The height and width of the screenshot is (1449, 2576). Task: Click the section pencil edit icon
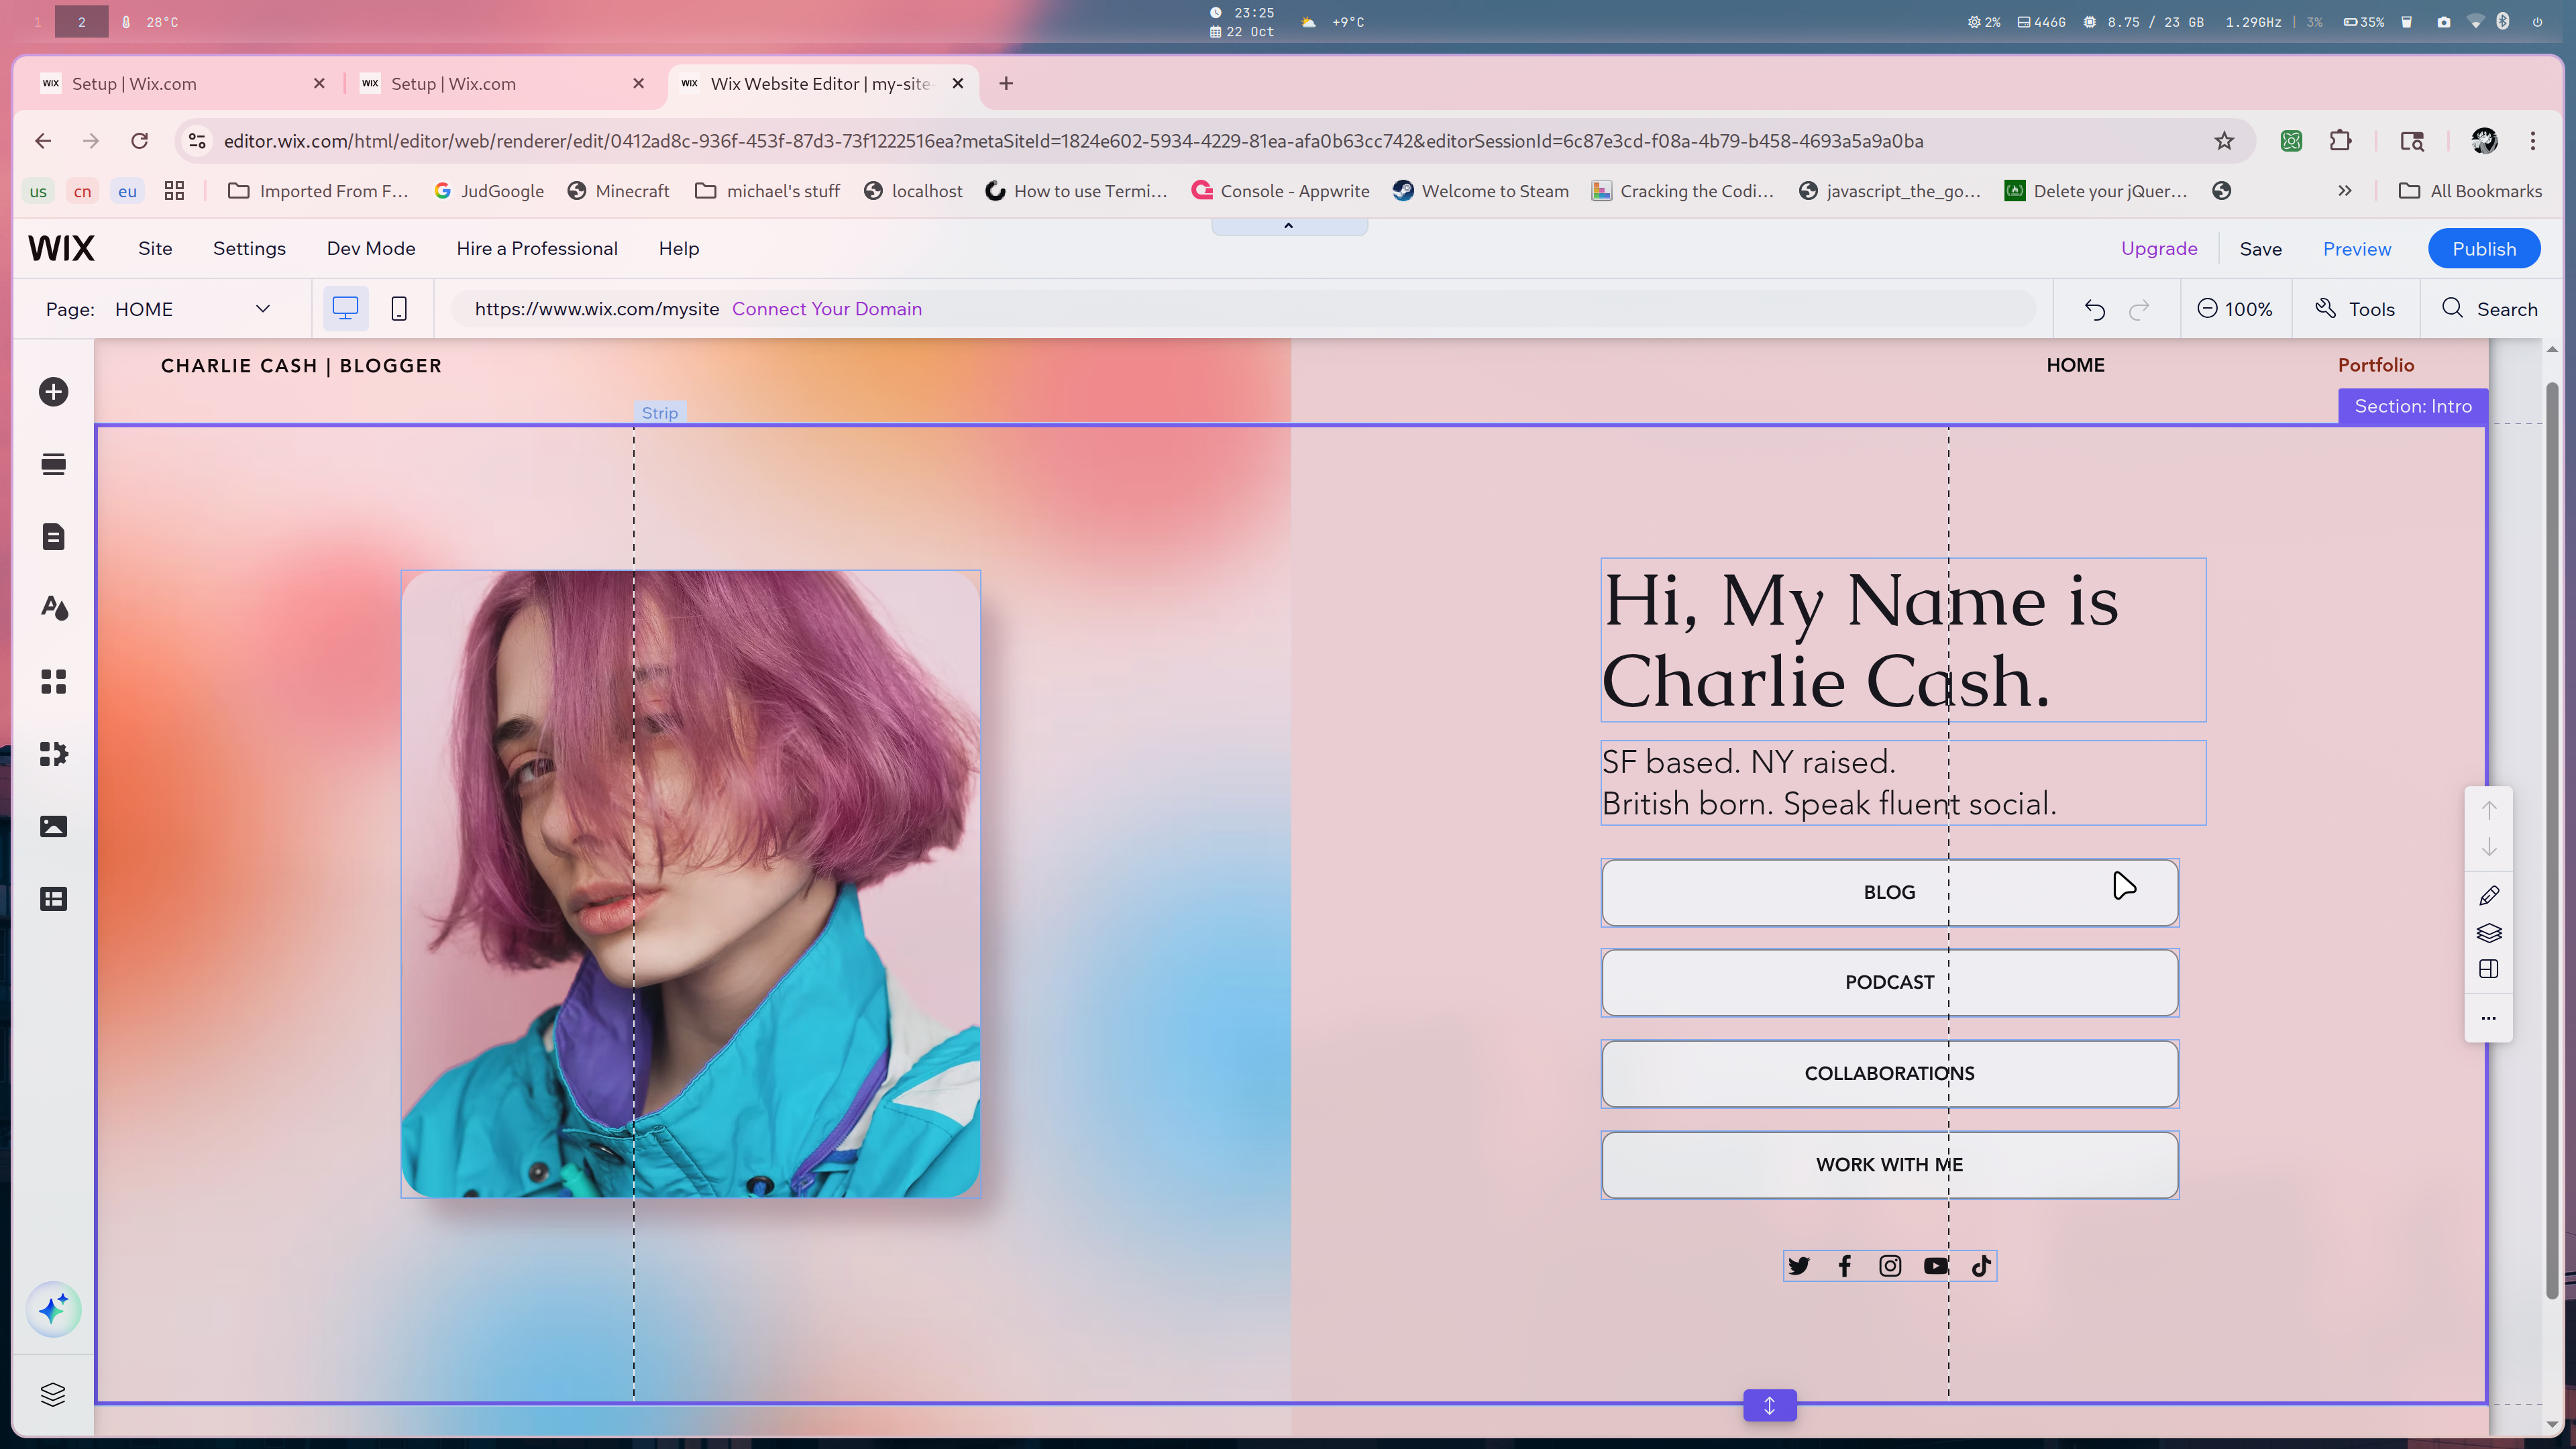[x=2488, y=895]
